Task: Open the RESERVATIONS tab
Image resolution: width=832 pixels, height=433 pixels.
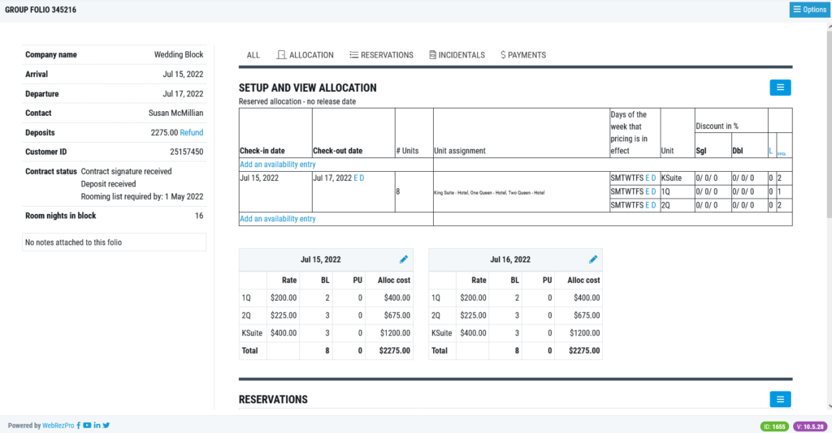Action: pyautogui.click(x=382, y=55)
